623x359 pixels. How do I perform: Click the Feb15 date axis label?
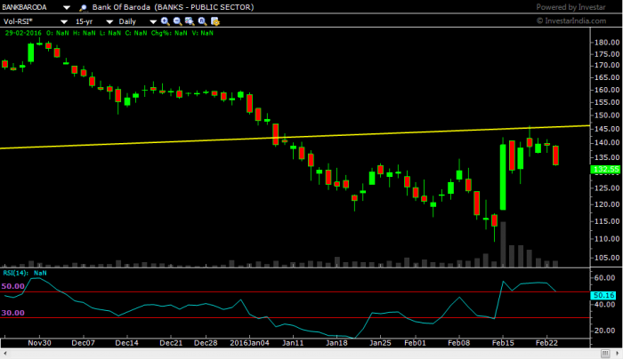(503, 343)
